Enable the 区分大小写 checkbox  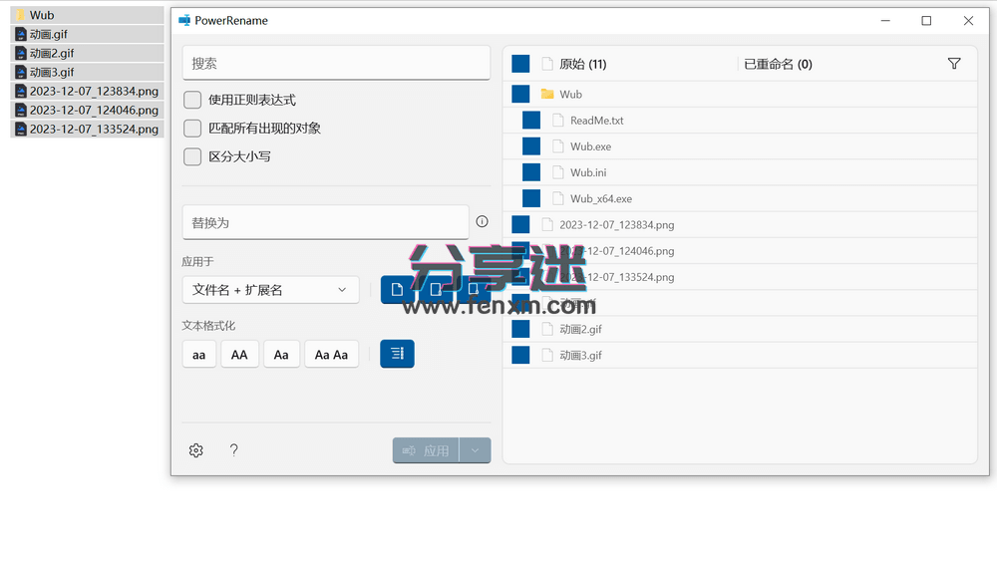[192, 156]
